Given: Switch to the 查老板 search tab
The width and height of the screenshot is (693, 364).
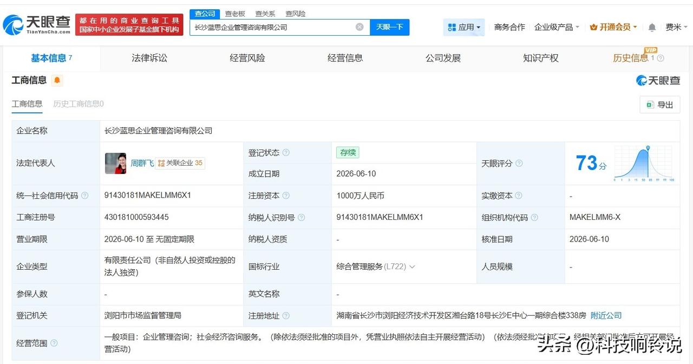Looking at the screenshot, I should pyautogui.click(x=235, y=14).
